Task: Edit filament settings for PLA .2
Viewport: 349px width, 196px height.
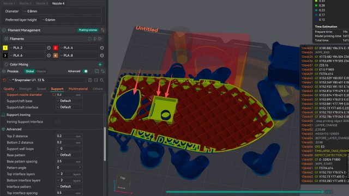Action: pyautogui.click(x=49, y=48)
